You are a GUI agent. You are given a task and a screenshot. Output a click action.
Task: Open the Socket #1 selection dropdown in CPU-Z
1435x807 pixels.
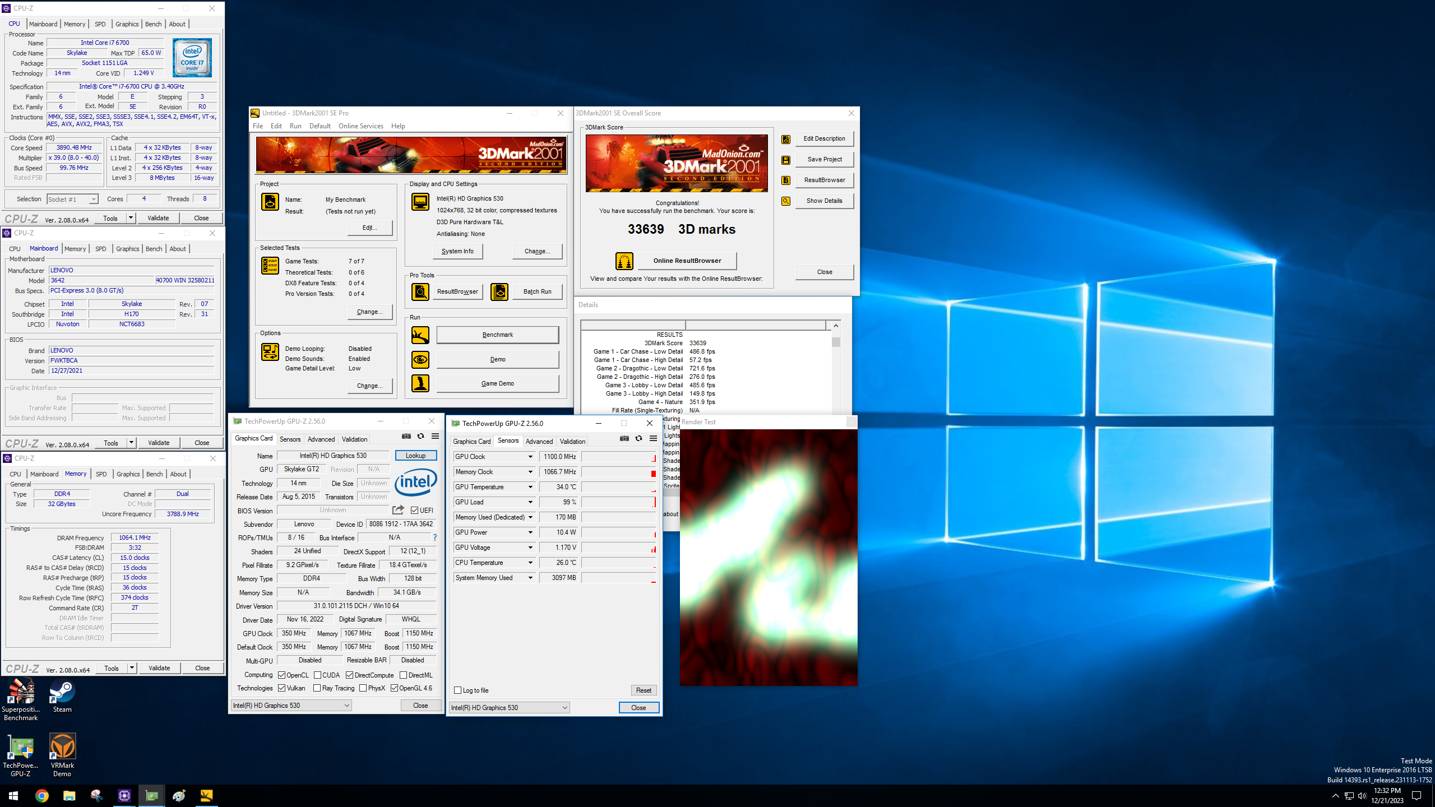click(72, 200)
